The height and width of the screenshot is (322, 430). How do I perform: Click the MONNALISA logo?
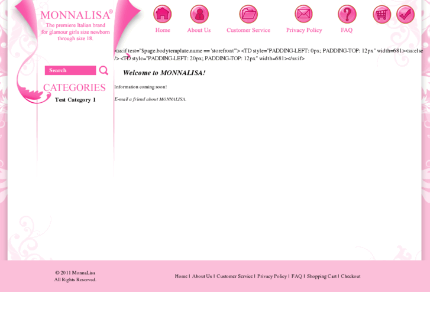click(76, 15)
